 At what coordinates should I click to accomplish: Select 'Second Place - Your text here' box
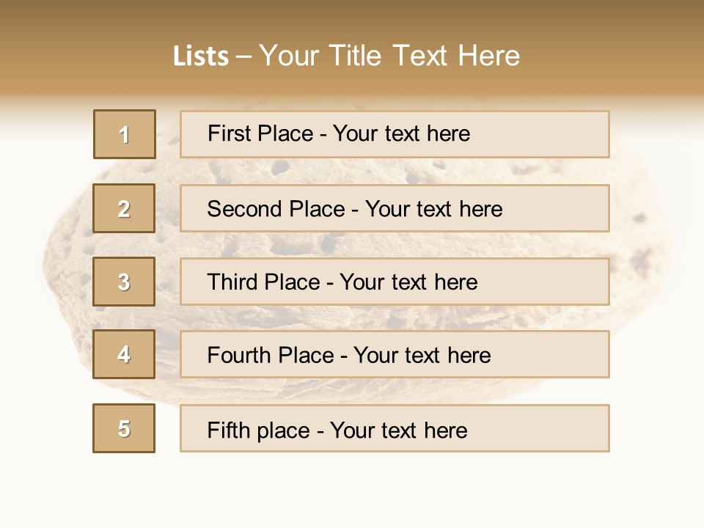(x=395, y=208)
